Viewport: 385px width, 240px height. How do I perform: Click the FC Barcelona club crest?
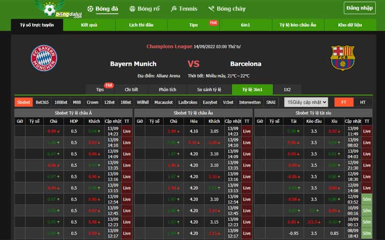(343, 58)
